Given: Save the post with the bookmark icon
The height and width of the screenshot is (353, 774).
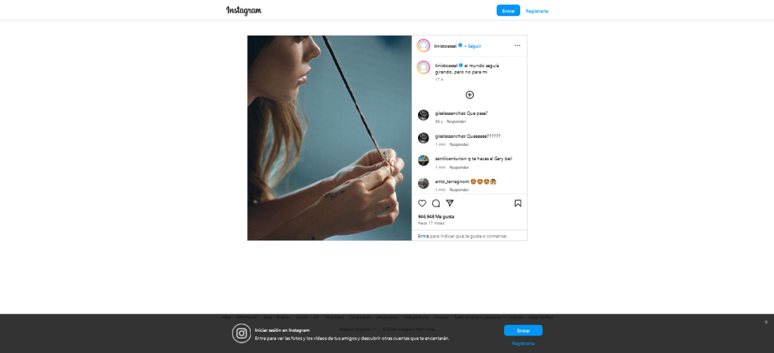Looking at the screenshot, I should pyautogui.click(x=518, y=203).
